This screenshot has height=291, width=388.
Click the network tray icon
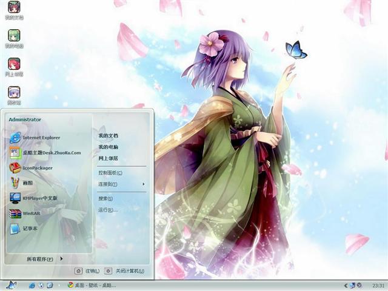[353, 286]
